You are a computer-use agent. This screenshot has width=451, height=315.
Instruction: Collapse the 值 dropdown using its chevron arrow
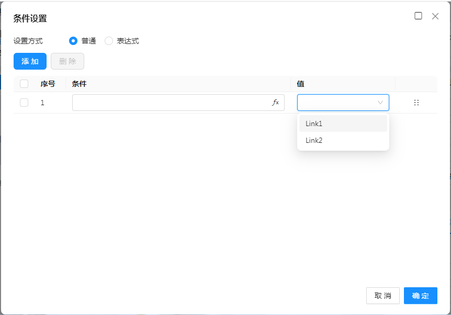[x=380, y=103]
